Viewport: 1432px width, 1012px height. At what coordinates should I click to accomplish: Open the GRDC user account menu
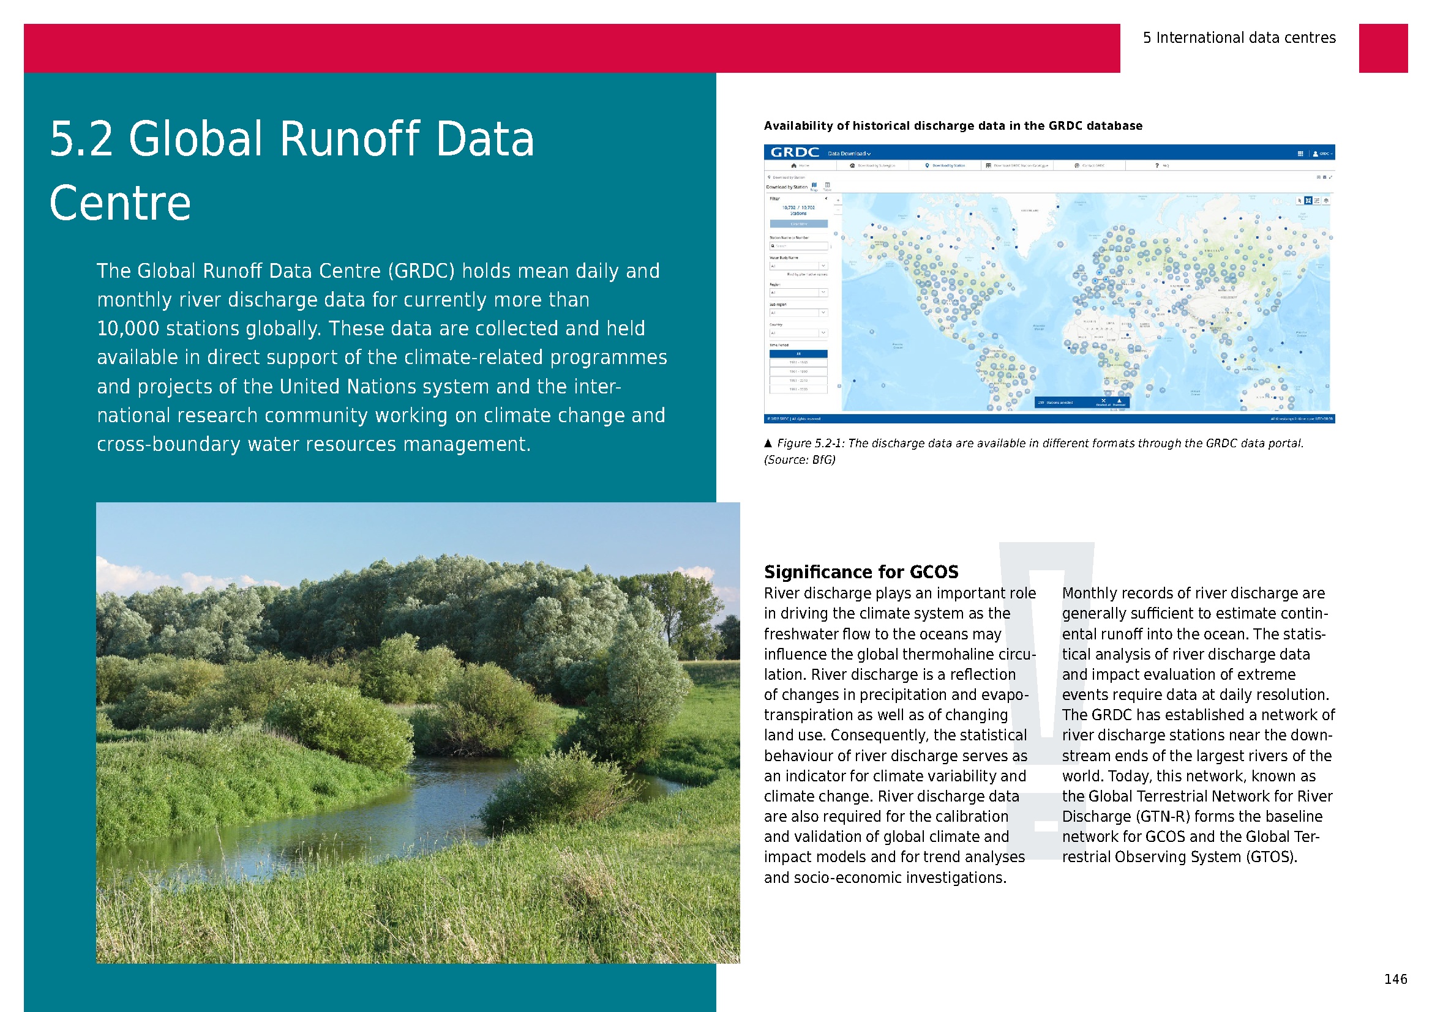click(1323, 154)
